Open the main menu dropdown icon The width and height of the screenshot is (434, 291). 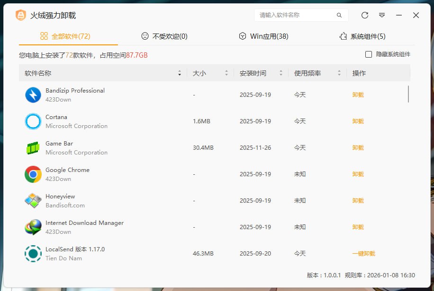(x=382, y=15)
